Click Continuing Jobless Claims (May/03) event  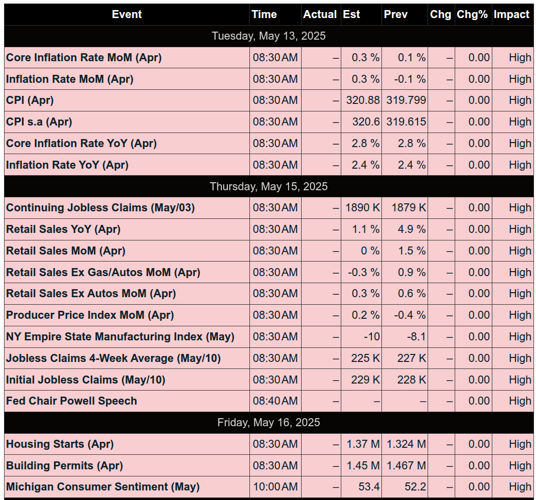(x=100, y=208)
